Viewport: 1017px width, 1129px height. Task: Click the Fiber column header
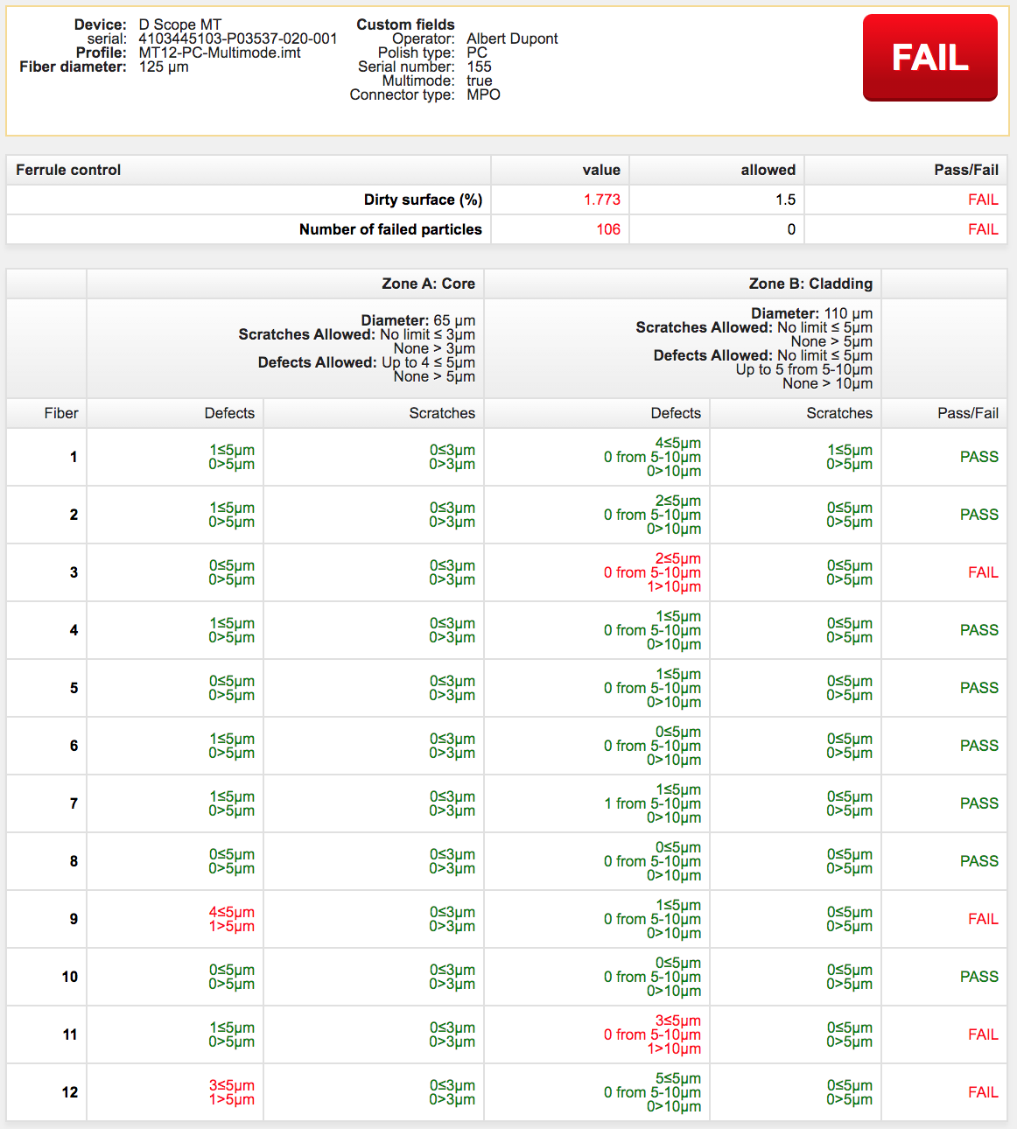point(61,413)
